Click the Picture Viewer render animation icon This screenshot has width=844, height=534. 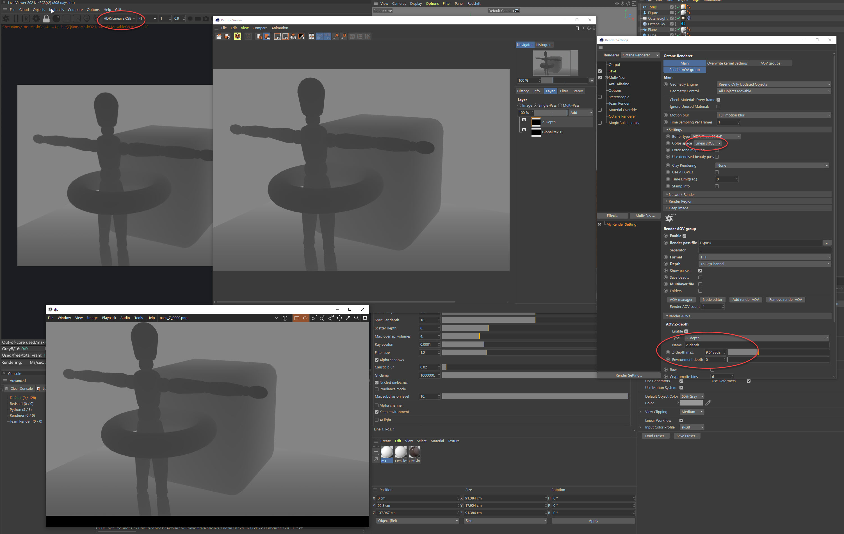click(x=237, y=36)
